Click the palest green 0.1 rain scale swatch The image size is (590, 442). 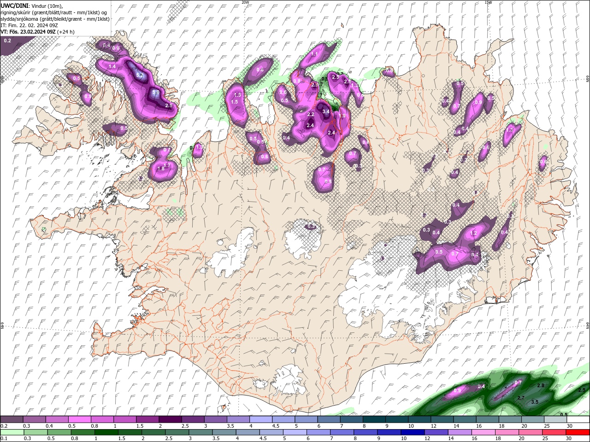(12, 432)
